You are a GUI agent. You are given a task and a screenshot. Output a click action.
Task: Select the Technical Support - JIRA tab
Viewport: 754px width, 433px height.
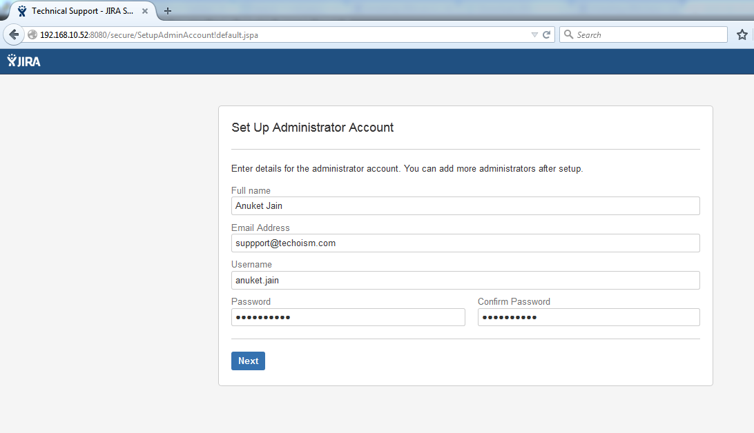coord(82,11)
